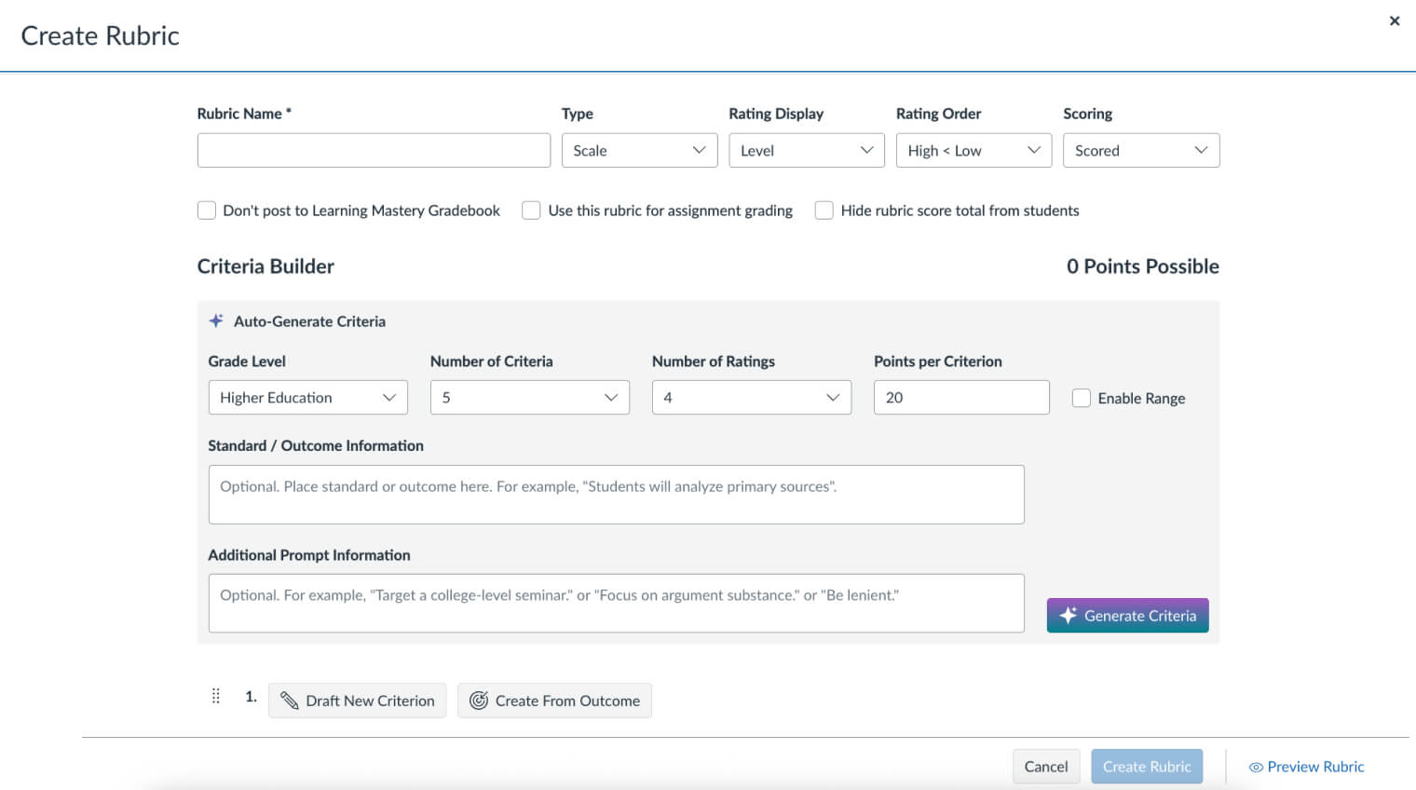1416x790 pixels.
Task: Click the pencil icon on Draft New Criterion
Action: point(290,701)
